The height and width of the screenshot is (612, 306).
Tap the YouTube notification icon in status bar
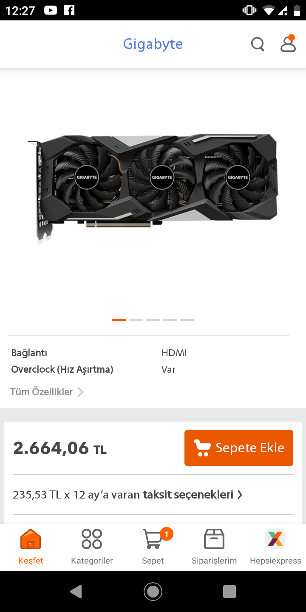50,10
